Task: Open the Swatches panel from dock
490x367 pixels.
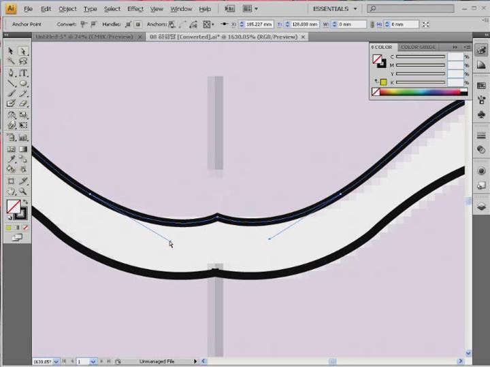Action: click(481, 86)
